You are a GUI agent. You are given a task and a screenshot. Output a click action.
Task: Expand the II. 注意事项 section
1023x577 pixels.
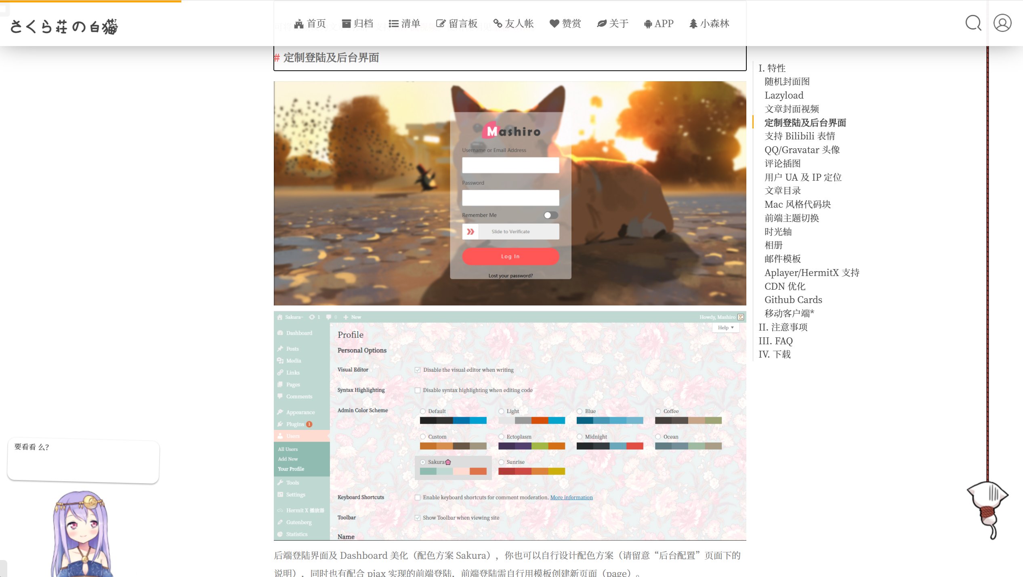click(x=783, y=327)
